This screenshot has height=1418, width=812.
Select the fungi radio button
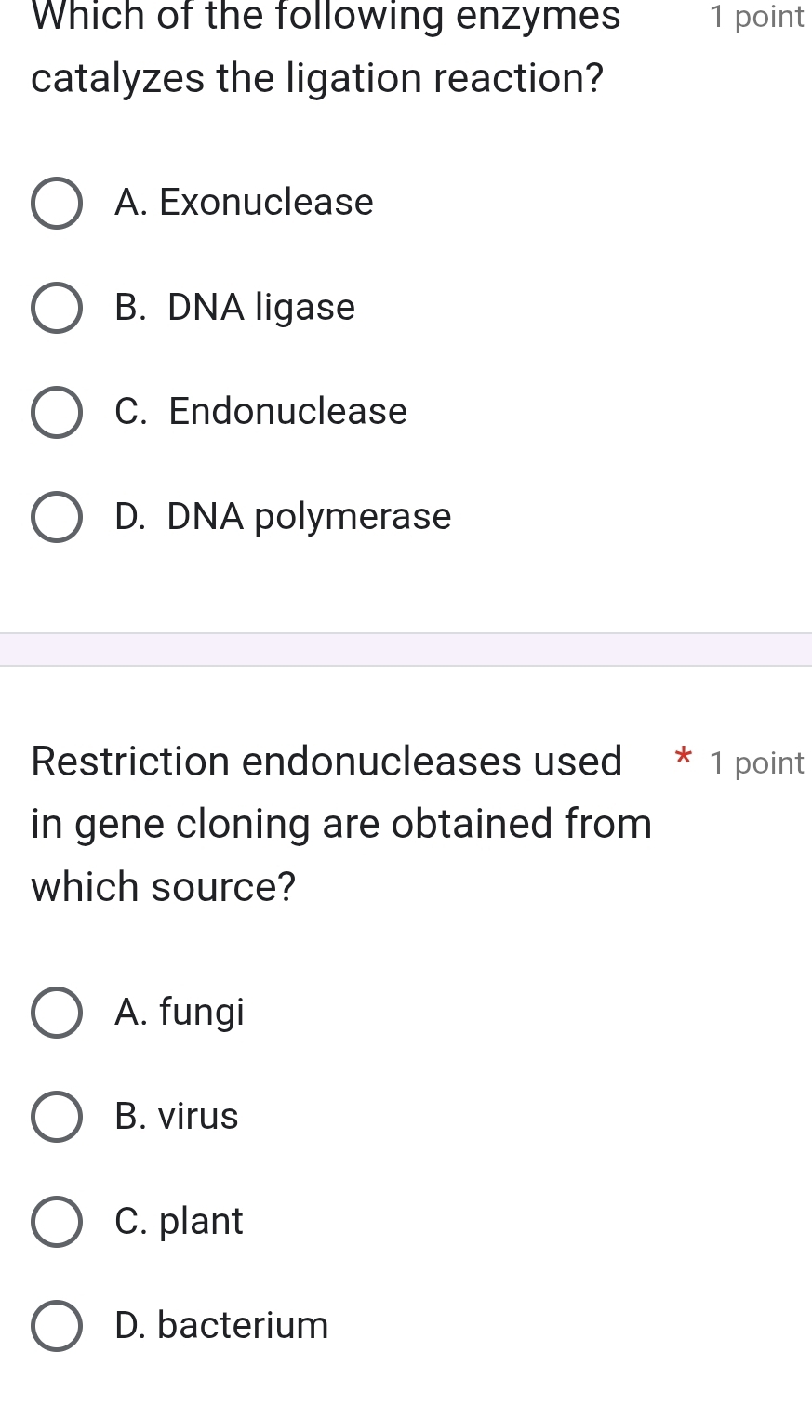click(x=56, y=1012)
